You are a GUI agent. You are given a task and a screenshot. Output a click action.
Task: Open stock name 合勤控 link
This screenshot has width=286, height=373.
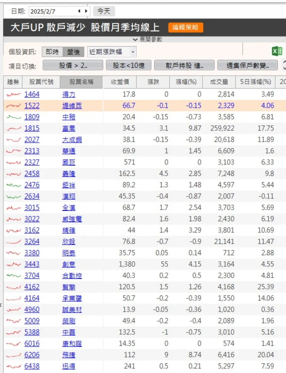(72, 276)
